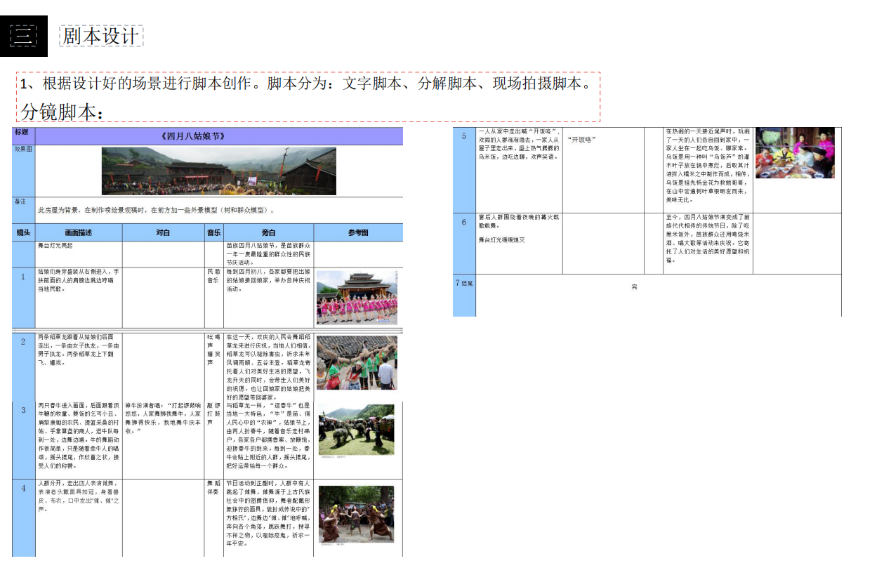Select shot 4 masked dance reference photo
Image resolution: width=891 pixels, height=575 pixels.
coord(357,515)
